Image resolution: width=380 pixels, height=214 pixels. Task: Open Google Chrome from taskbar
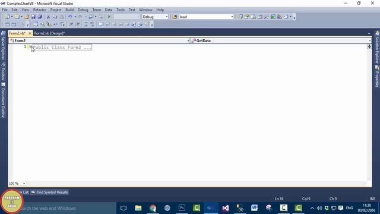(153, 208)
